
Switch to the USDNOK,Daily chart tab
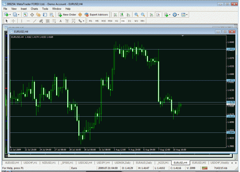tap(122, 163)
